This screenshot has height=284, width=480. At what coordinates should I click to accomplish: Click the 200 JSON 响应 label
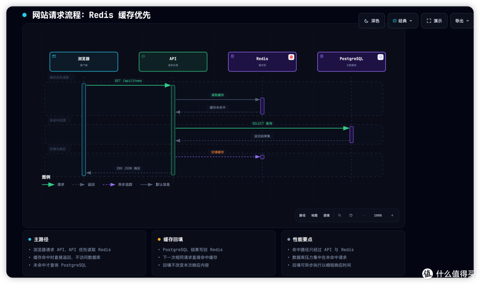point(128,169)
